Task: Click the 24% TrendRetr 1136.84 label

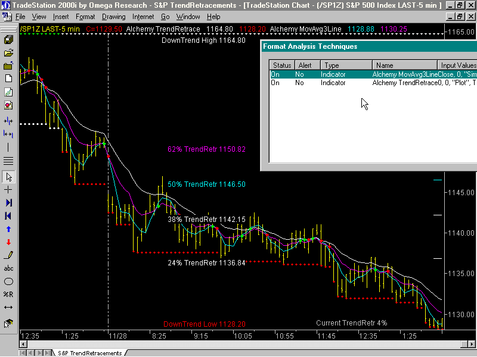Action: tap(206, 263)
